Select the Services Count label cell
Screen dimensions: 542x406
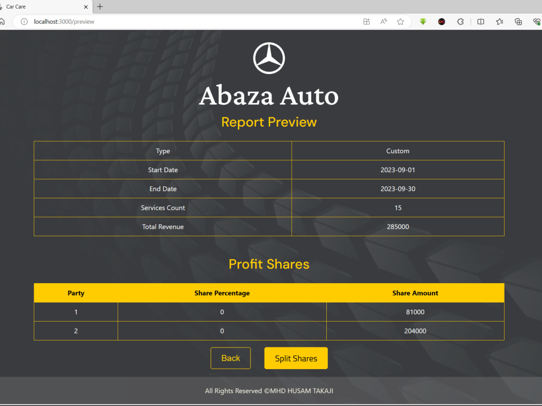pyautogui.click(x=163, y=208)
